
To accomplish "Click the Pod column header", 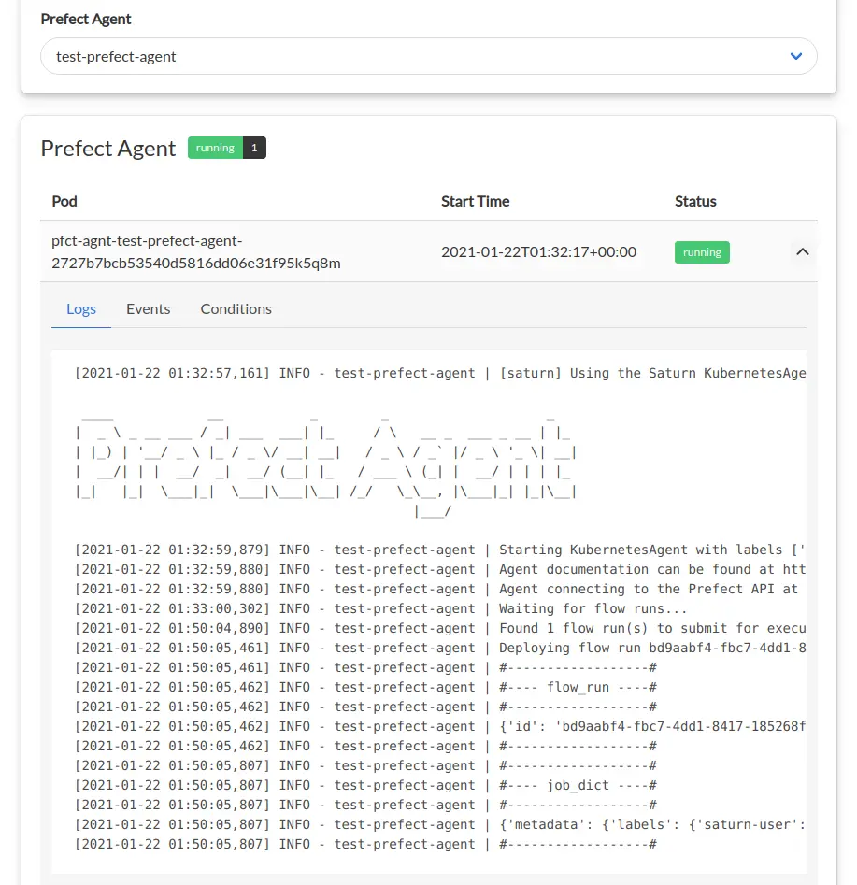I will 64,201.
